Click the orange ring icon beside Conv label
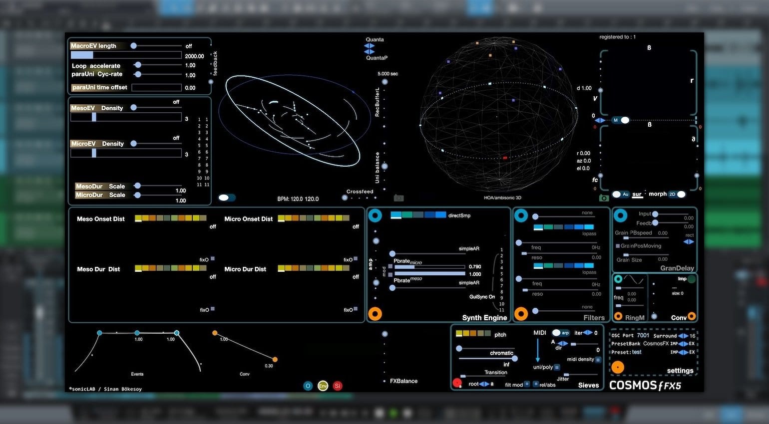 pos(692,316)
